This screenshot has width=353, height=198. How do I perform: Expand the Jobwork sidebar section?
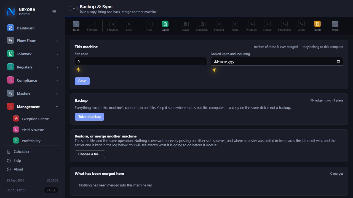33,54
